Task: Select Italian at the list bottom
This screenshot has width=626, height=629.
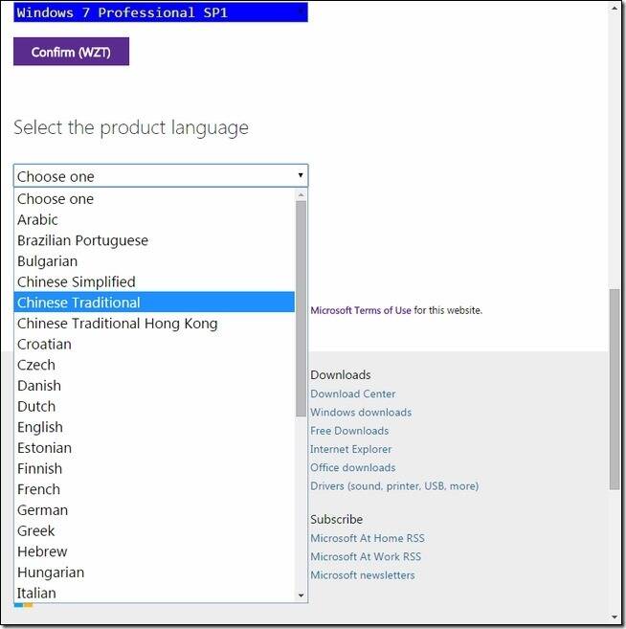Action: point(154,593)
